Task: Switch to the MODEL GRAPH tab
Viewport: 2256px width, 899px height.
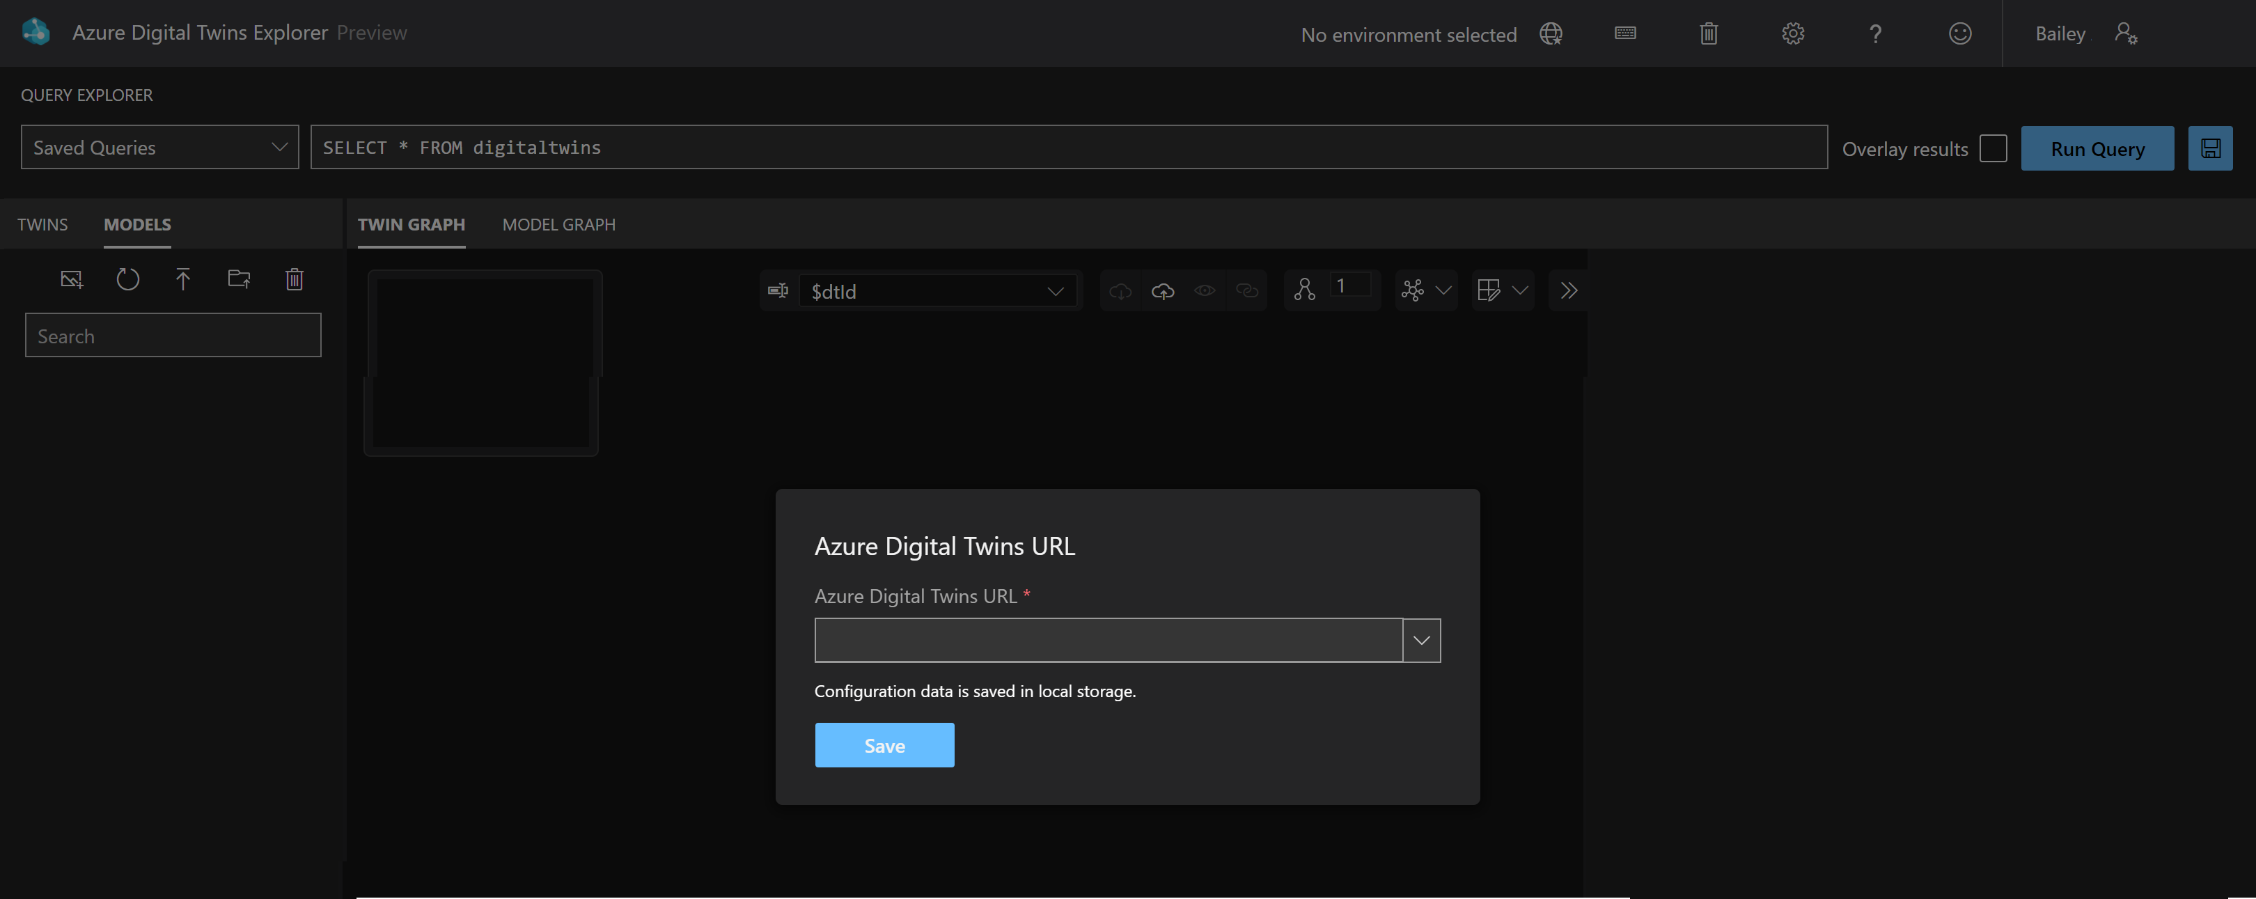Action: point(558,224)
